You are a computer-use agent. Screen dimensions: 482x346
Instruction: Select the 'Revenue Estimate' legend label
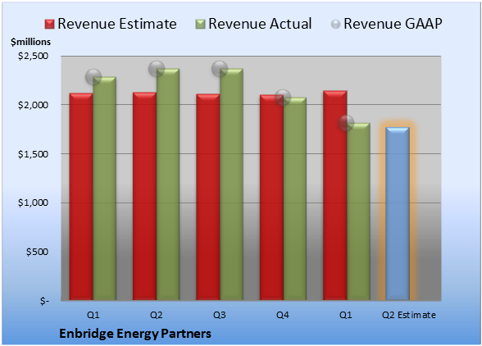pos(117,24)
